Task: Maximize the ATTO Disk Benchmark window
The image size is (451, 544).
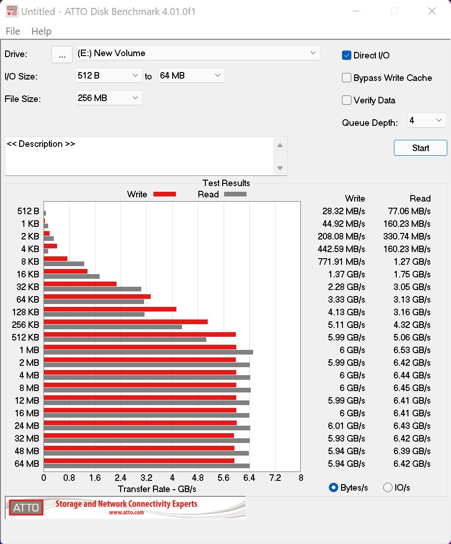Action: click(394, 11)
